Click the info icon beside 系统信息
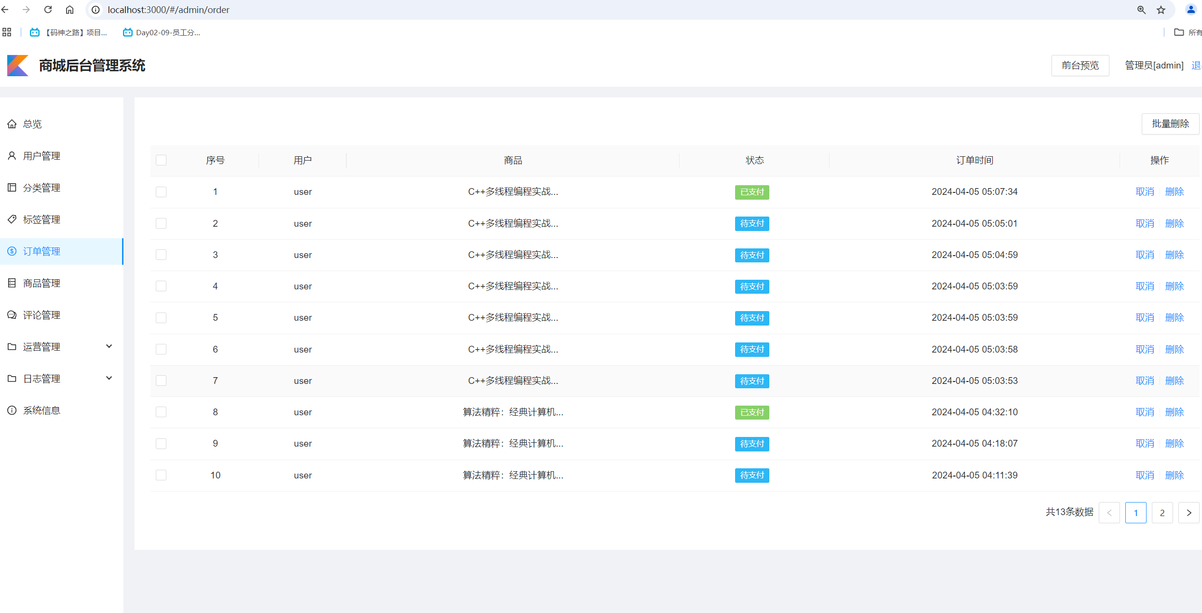This screenshot has width=1202, height=613. [x=12, y=410]
